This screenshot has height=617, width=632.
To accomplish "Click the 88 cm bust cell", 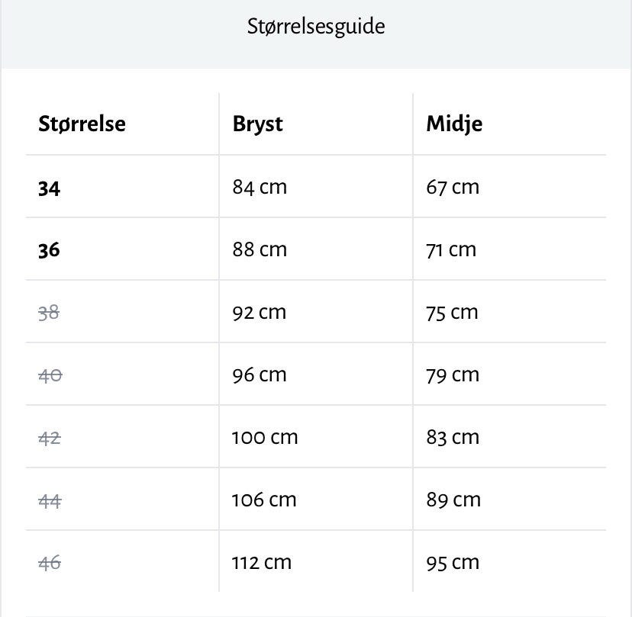I will pos(260,249).
